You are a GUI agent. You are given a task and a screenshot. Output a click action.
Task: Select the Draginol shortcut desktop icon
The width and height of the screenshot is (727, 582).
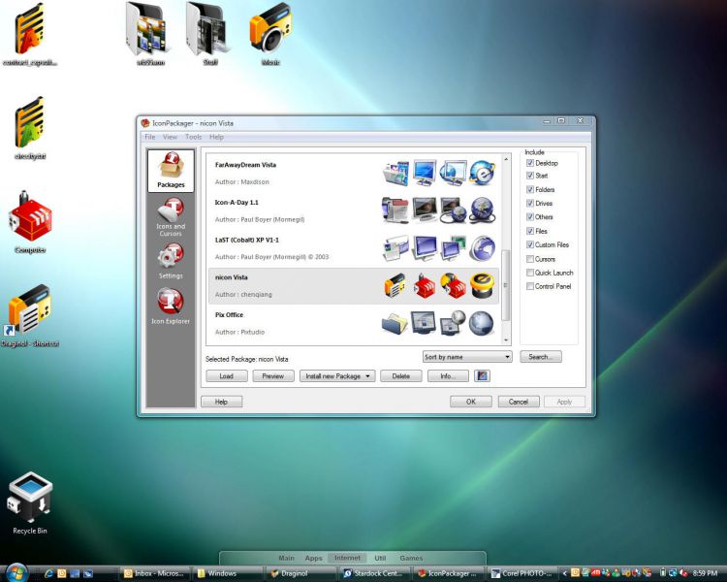click(30, 316)
